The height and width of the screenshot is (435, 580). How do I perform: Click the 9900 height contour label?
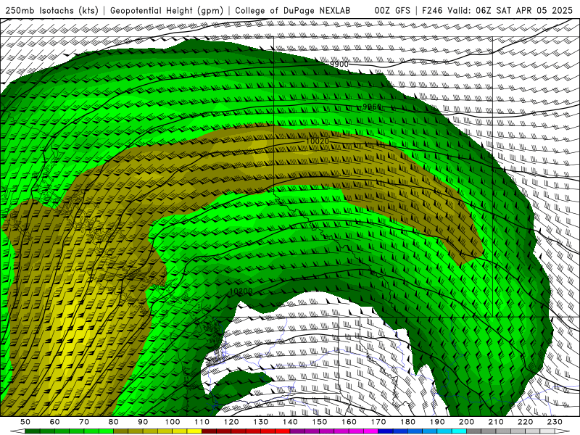click(x=339, y=65)
